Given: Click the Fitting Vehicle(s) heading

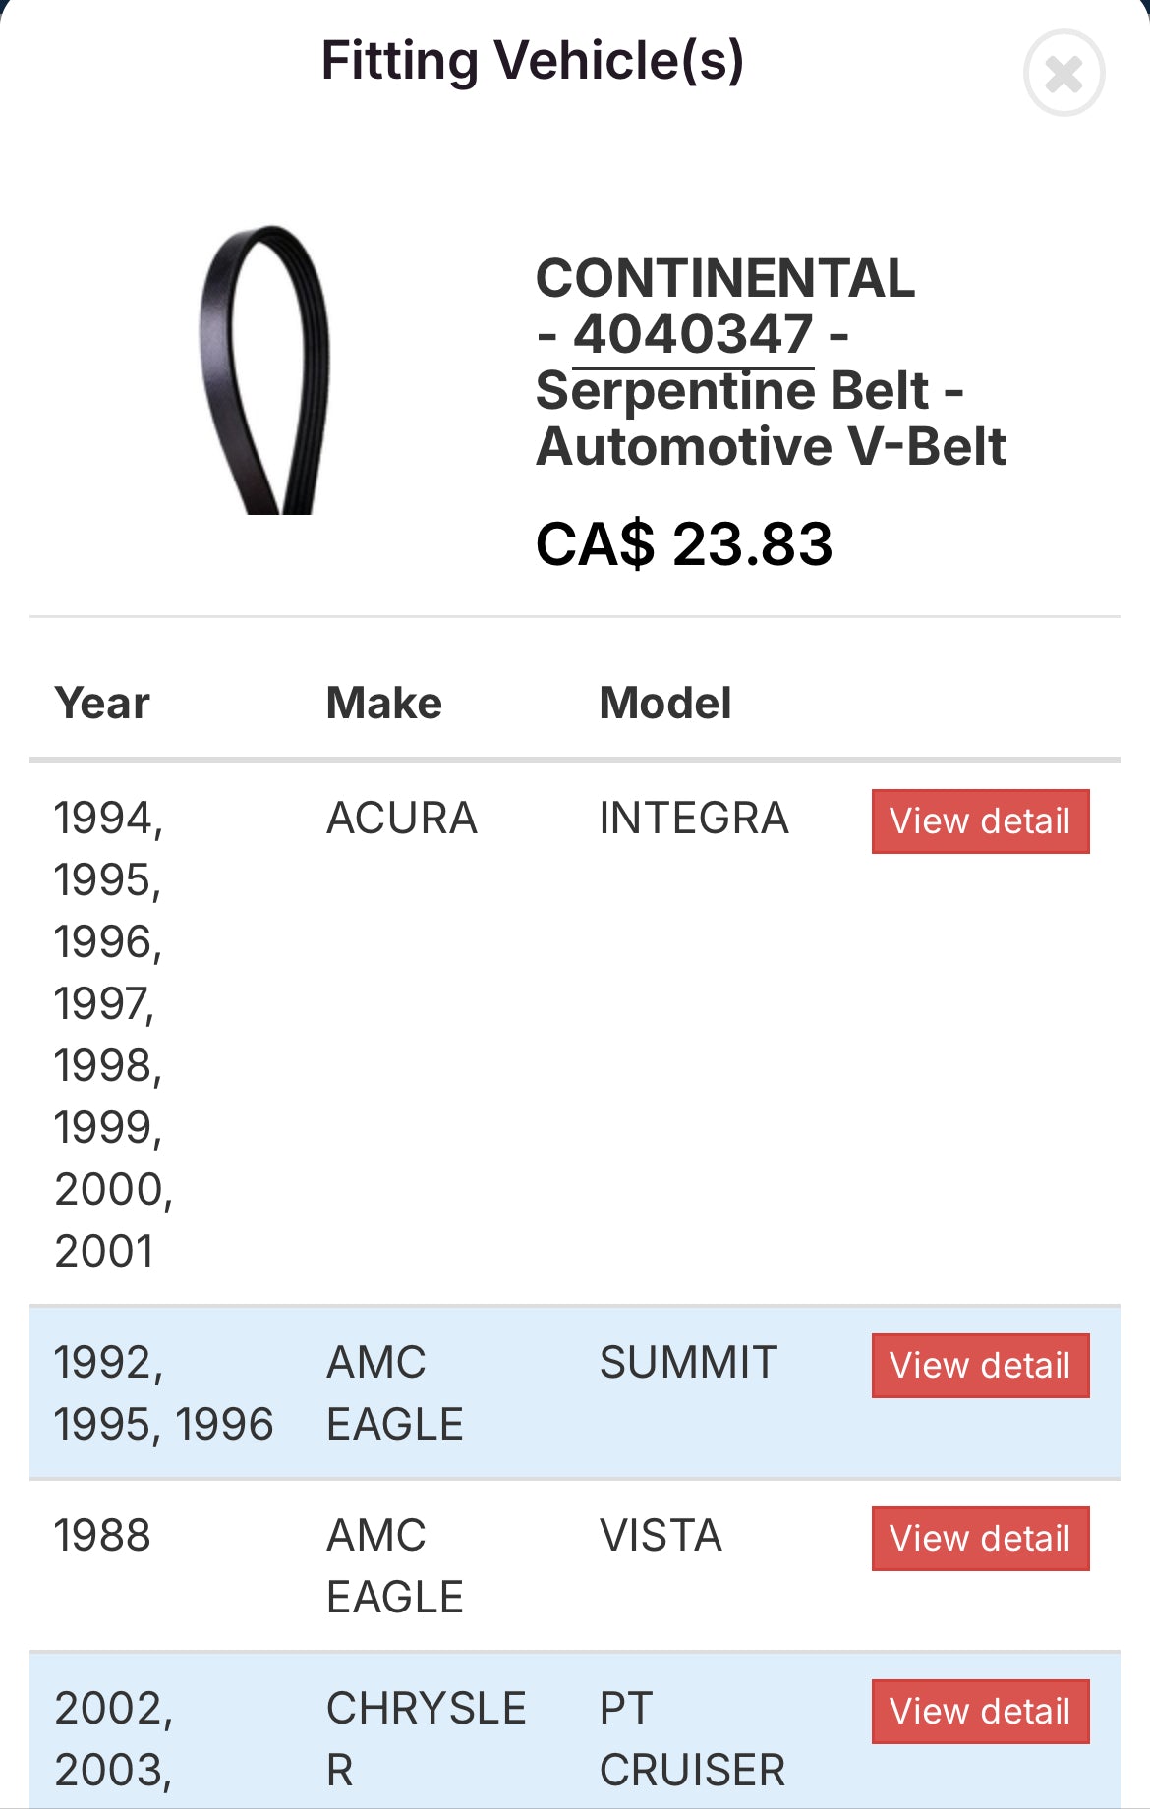Looking at the screenshot, I should click(x=533, y=61).
